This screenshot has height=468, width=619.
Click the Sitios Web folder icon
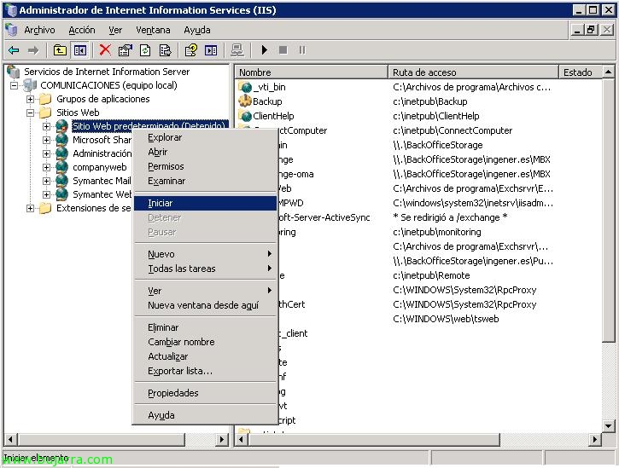click(45, 113)
